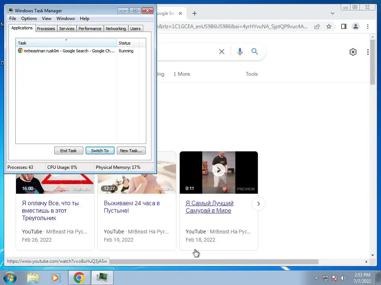Open the Windows menu in Task Manager

click(x=65, y=19)
